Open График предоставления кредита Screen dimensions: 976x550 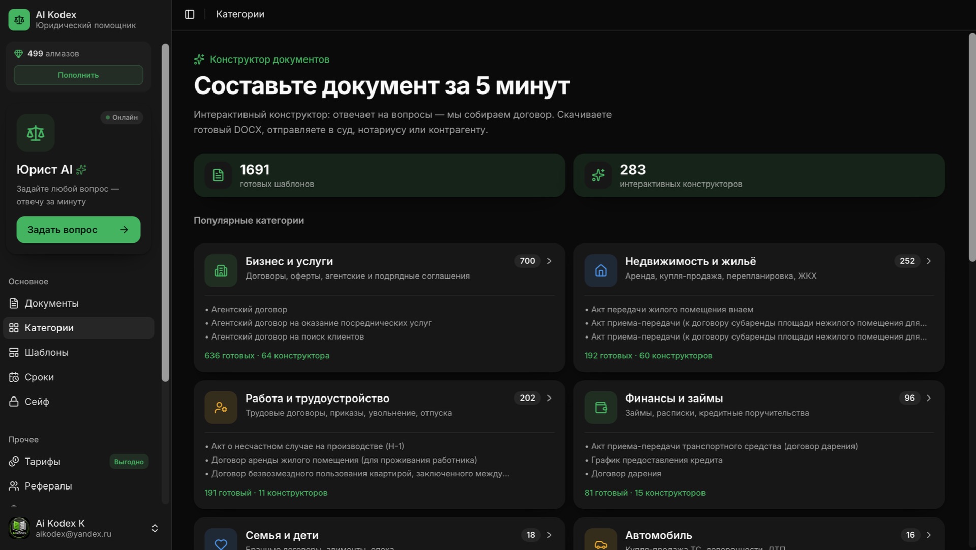tap(657, 460)
